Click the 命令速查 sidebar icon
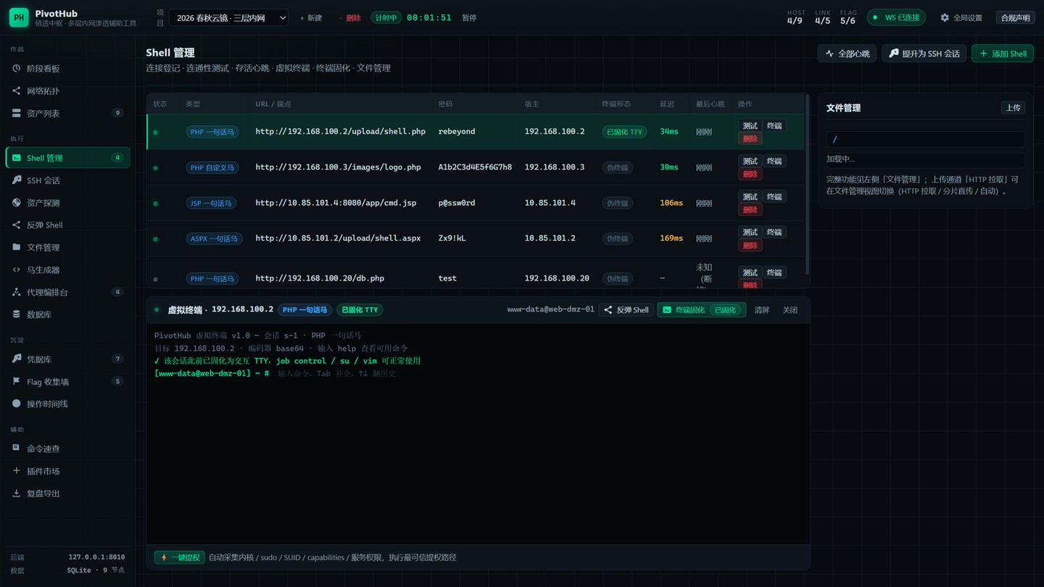 point(17,449)
